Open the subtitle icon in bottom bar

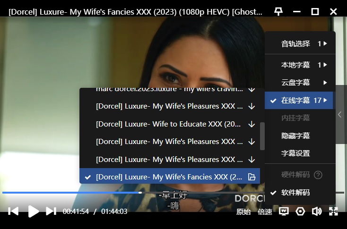point(284,212)
